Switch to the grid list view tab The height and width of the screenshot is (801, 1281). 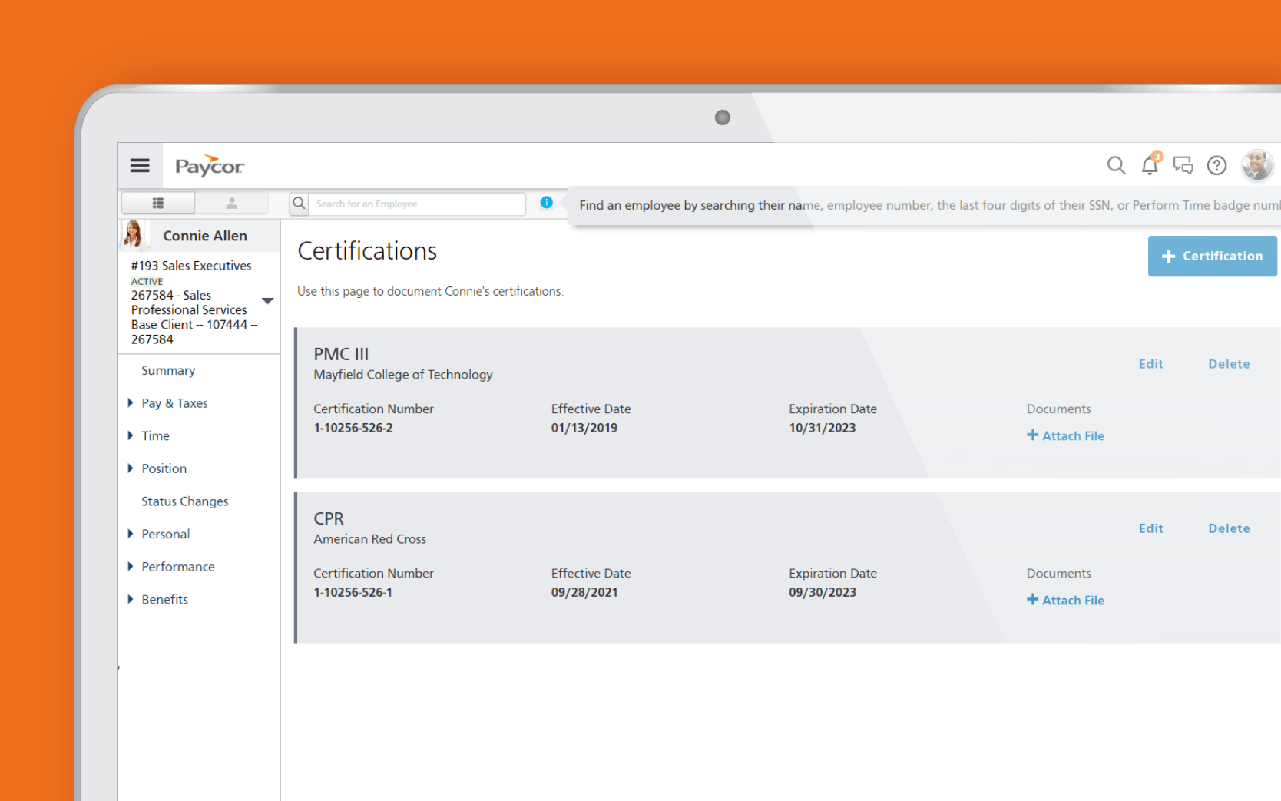click(x=158, y=203)
